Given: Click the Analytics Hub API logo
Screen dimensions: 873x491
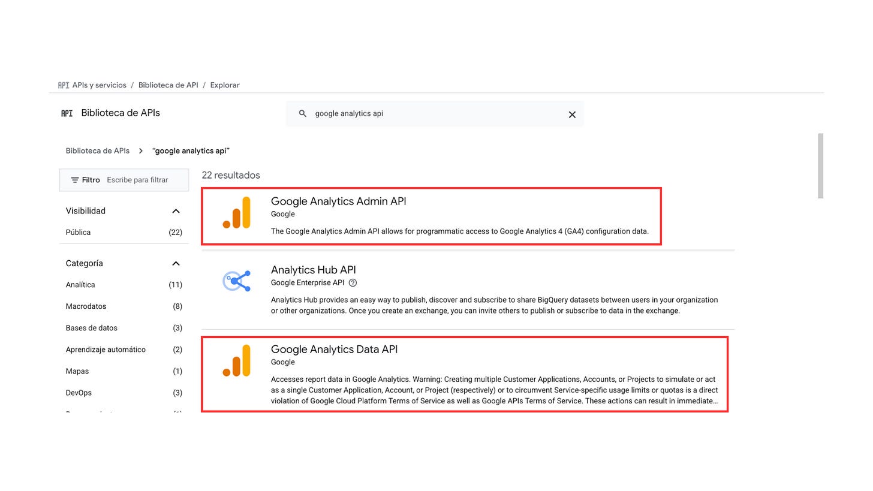Looking at the screenshot, I should 236,281.
